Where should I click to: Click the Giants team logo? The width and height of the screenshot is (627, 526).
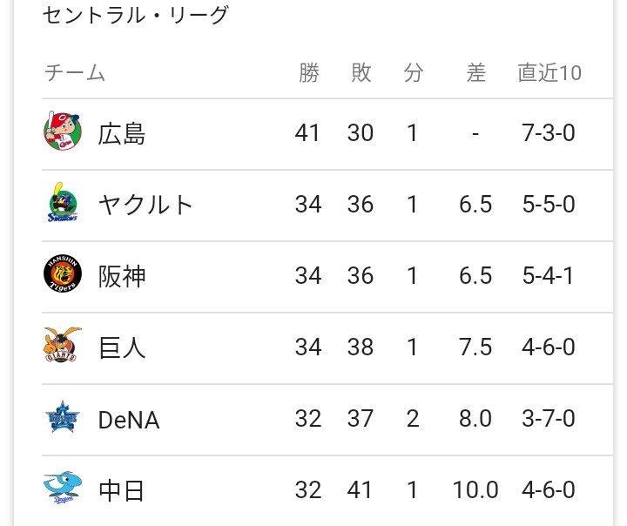point(63,345)
